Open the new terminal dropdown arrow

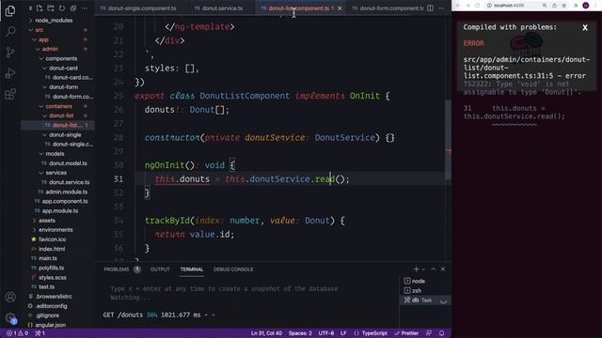(423, 269)
